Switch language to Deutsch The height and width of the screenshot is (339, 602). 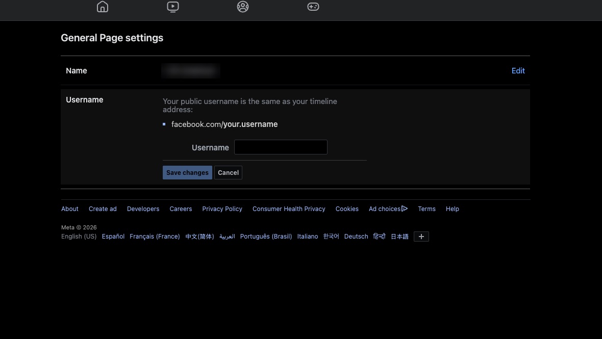tap(356, 236)
